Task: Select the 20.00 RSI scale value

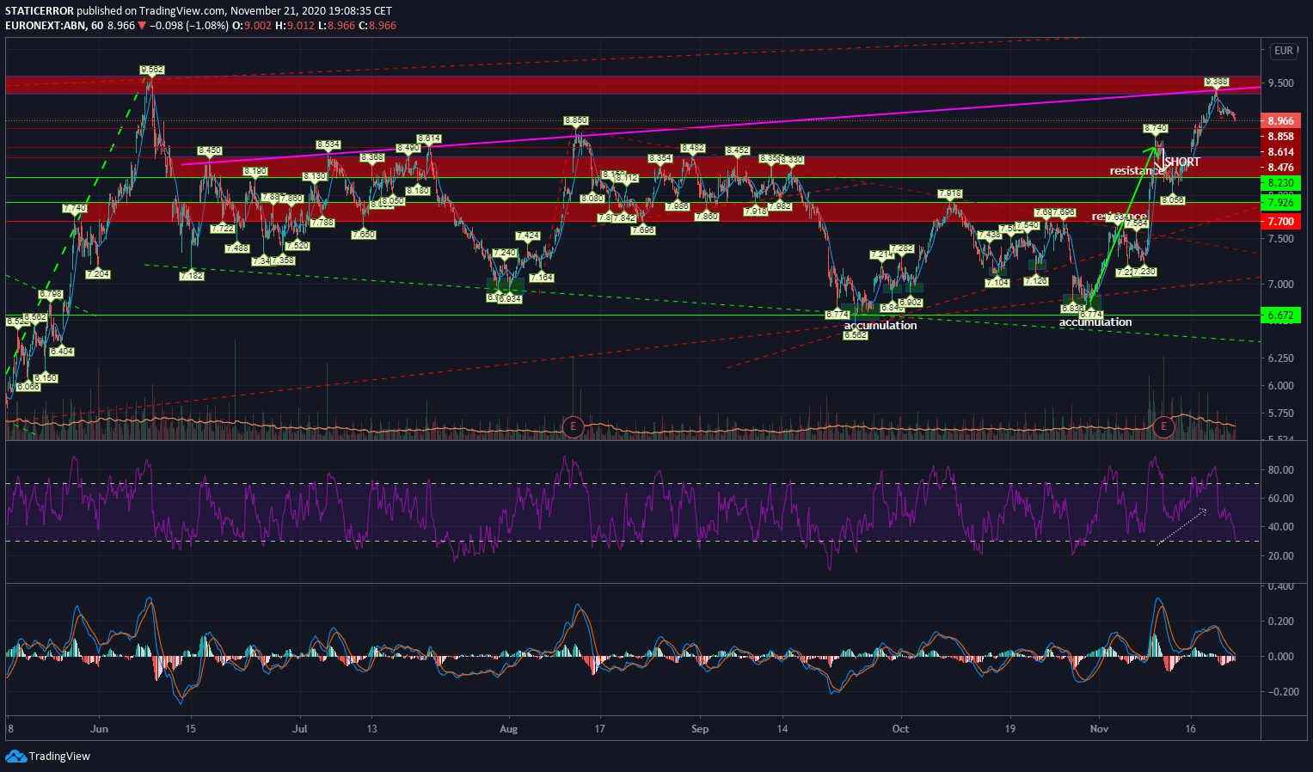Action: (1280, 556)
